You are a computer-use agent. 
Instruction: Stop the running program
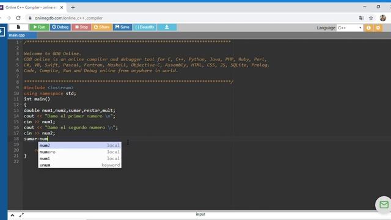click(81, 27)
